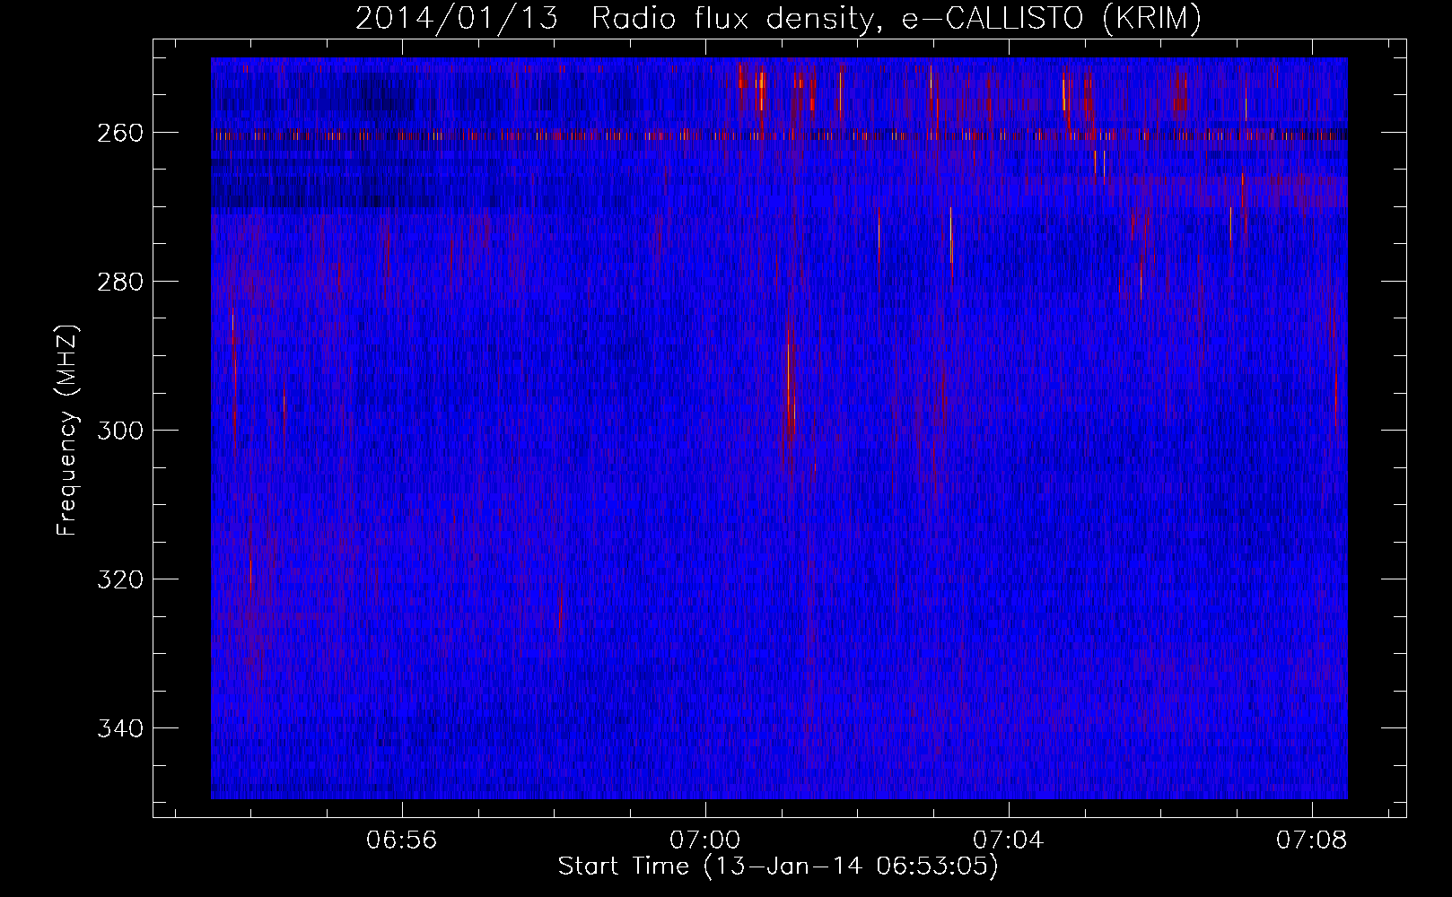Click the 06:56 time tick label
This screenshot has width=1452, height=897.
(402, 840)
